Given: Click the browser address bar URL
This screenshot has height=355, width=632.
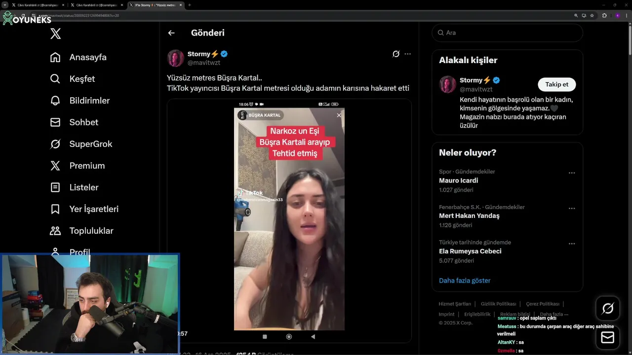Looking at the screenshot, I should (x=79, y=15).
